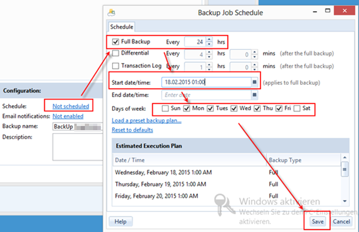
Task: Check the Sun day checkbox
Action: (165, 108)
